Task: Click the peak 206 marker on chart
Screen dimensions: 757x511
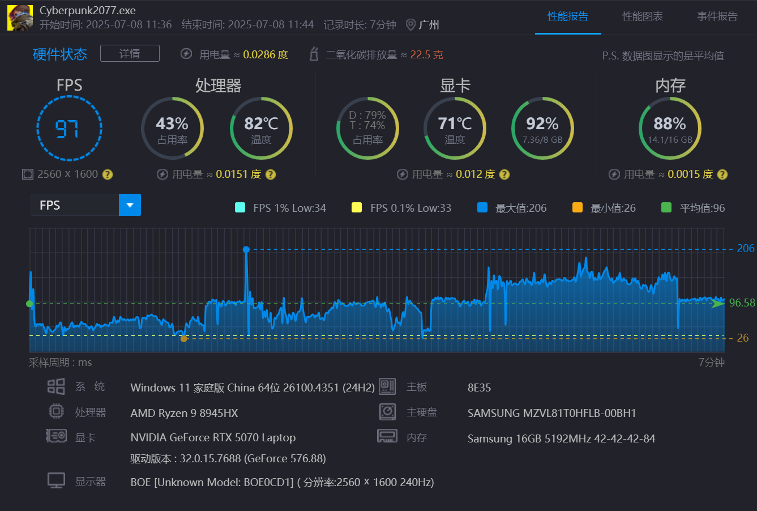Action: (246, 249)
